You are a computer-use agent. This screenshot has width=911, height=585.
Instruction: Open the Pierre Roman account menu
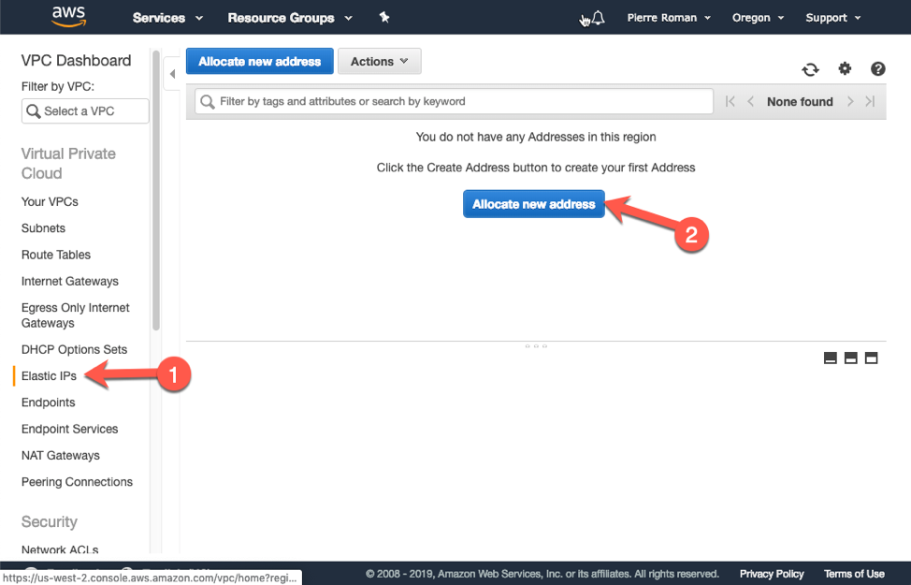click(669, 18)
